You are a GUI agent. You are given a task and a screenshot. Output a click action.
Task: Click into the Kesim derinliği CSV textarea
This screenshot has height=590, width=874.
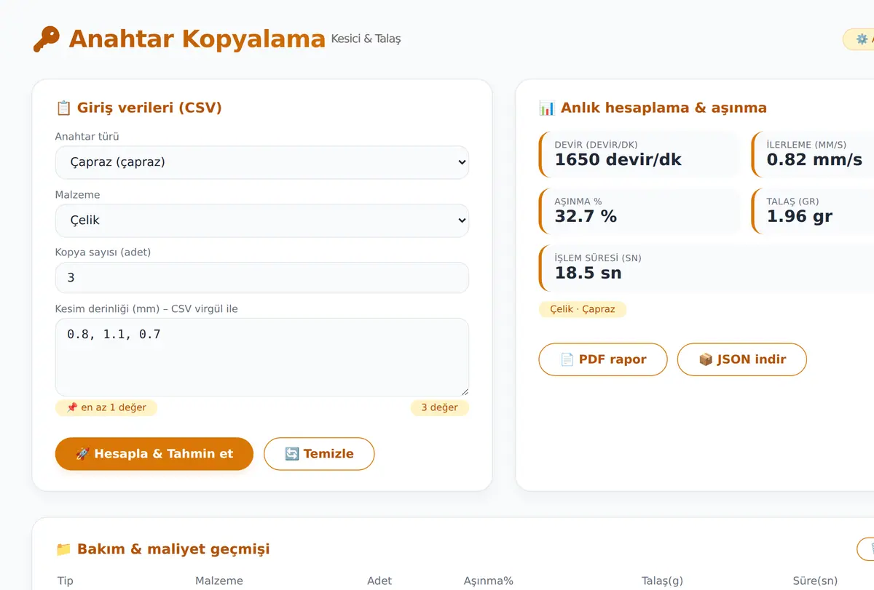(x=262, y=357)
